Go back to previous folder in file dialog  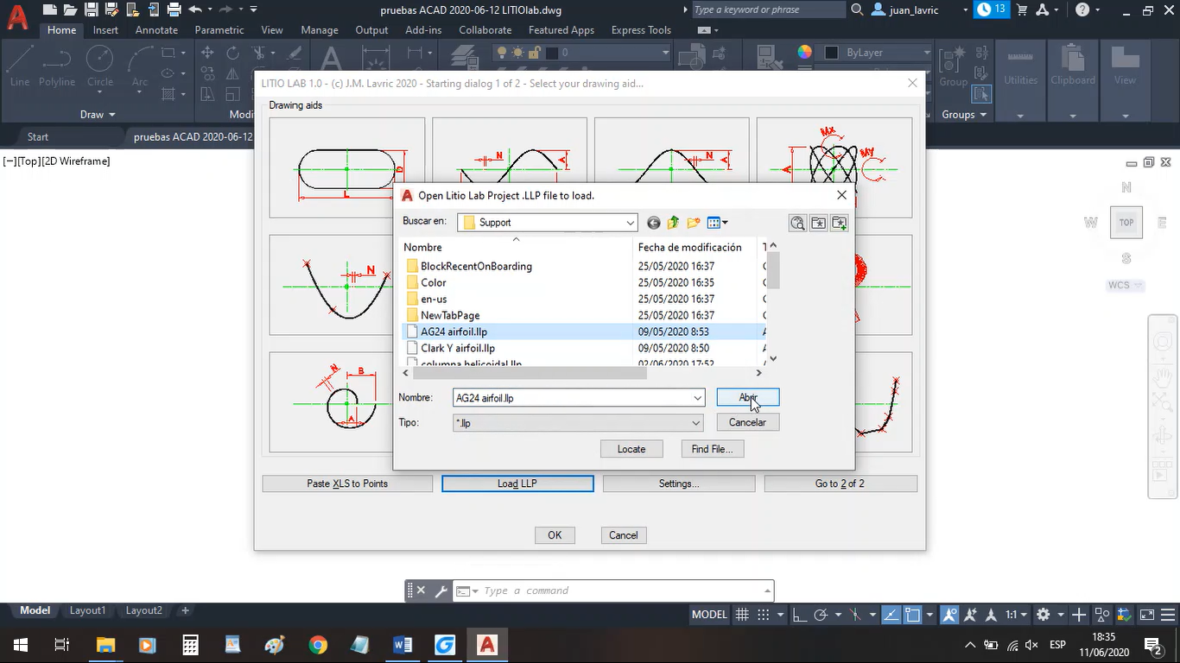pyautogui.click(x=654, y=223)
